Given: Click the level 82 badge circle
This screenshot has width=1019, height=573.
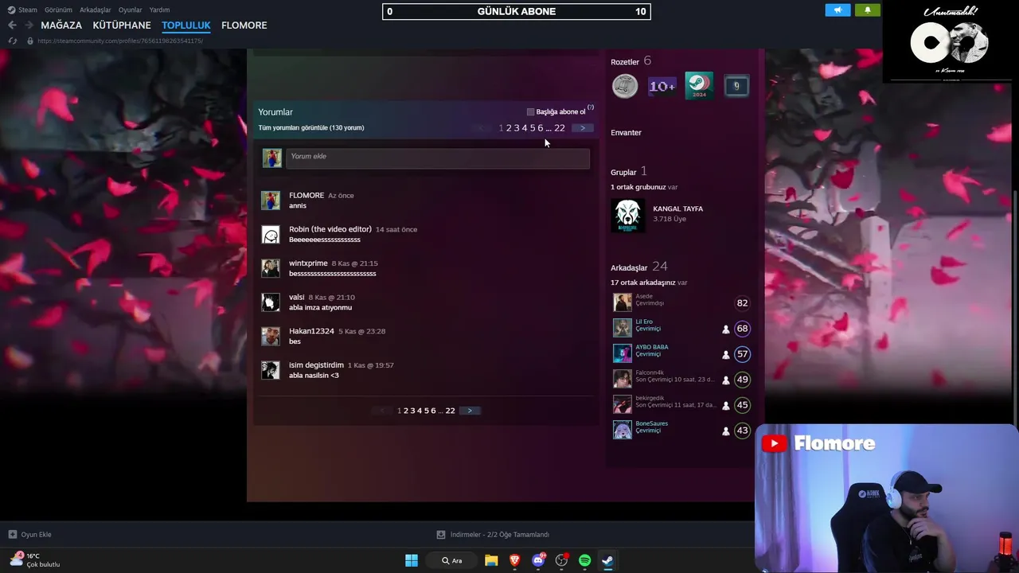Looking at the screenshot, I should tap(742, 303).
